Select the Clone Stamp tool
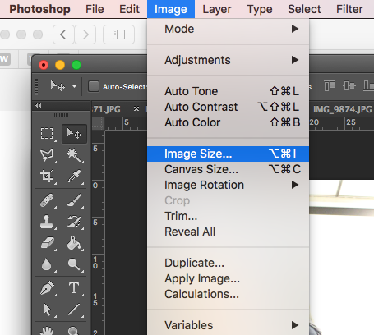 [47, 222]
